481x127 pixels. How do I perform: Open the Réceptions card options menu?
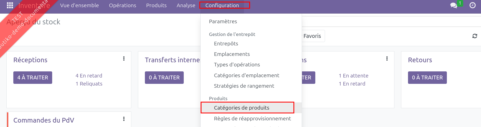pyautogui.click(x=124, y=59)
